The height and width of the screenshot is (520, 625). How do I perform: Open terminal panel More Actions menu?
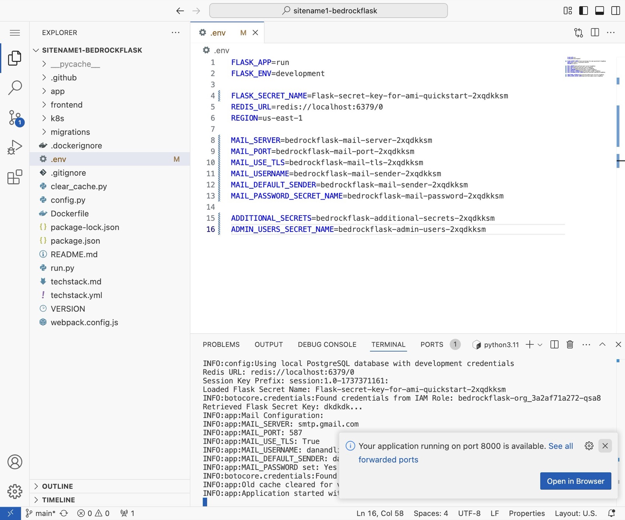tap(586, 345)
